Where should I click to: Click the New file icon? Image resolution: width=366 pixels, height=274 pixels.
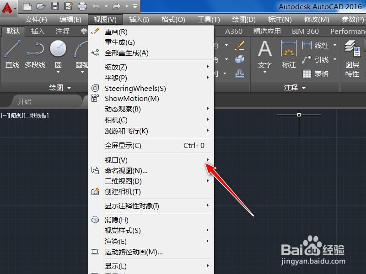click(27, 6)
